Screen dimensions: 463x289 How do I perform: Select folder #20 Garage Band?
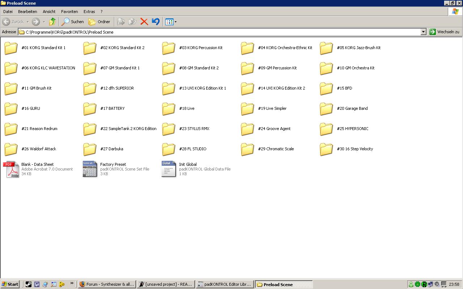(x=344, y=108)
